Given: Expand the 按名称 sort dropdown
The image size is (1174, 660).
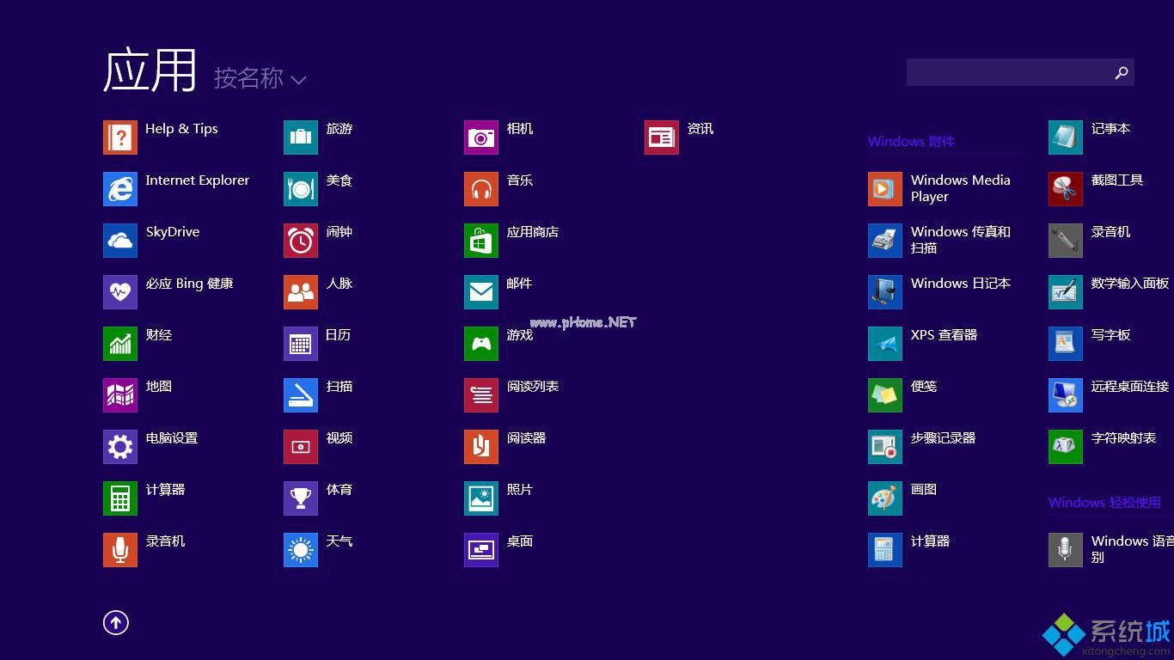Looking at the screenshot, I should click(x=260, y=78).
